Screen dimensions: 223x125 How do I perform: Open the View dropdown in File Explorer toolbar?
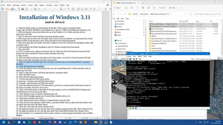(x=173, y=8)
